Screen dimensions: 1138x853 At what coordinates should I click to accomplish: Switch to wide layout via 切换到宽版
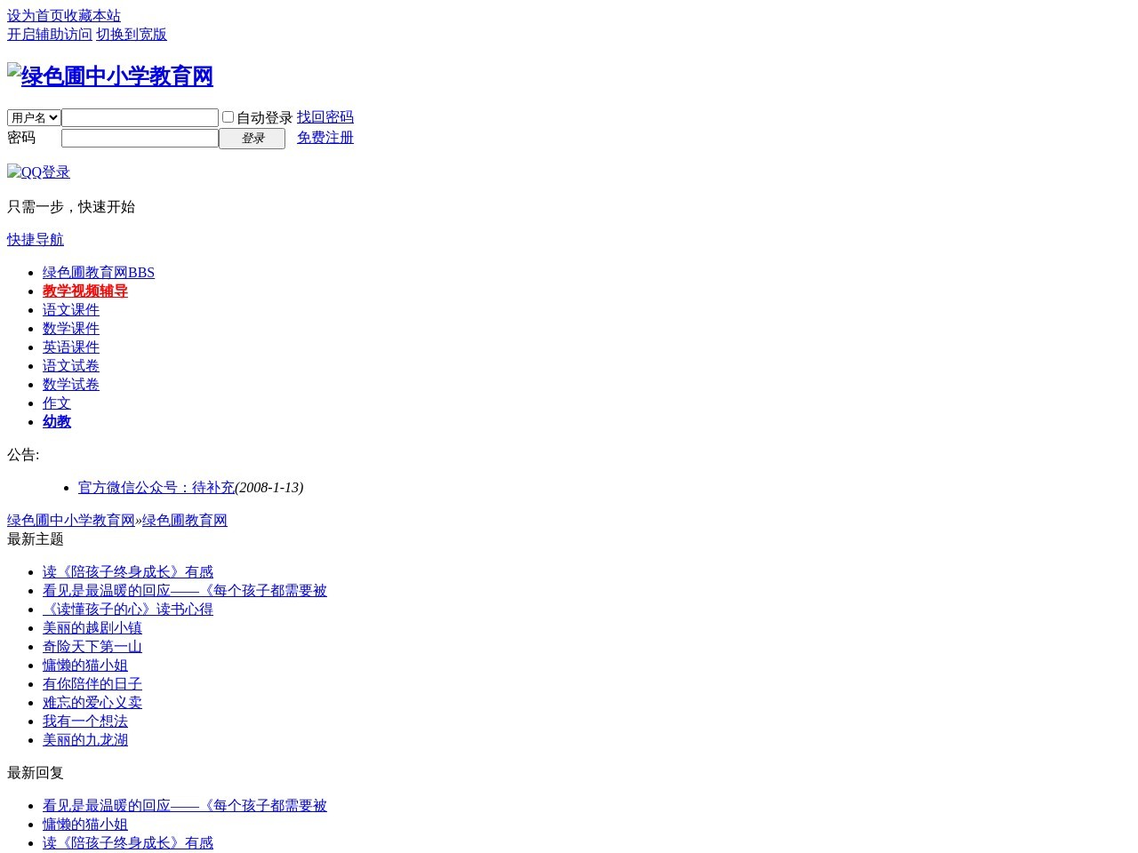coord(132,35)
